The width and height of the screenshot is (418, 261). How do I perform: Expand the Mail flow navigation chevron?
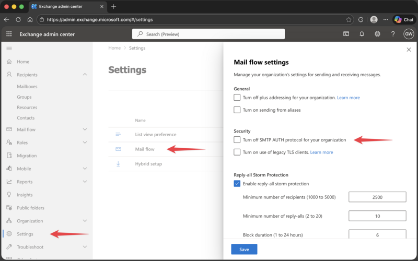point(85,129)
